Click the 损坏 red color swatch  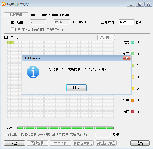coord(133,112)
